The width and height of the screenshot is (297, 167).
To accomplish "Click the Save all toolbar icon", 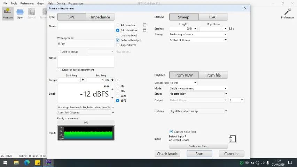I will [x=31, y=14].
